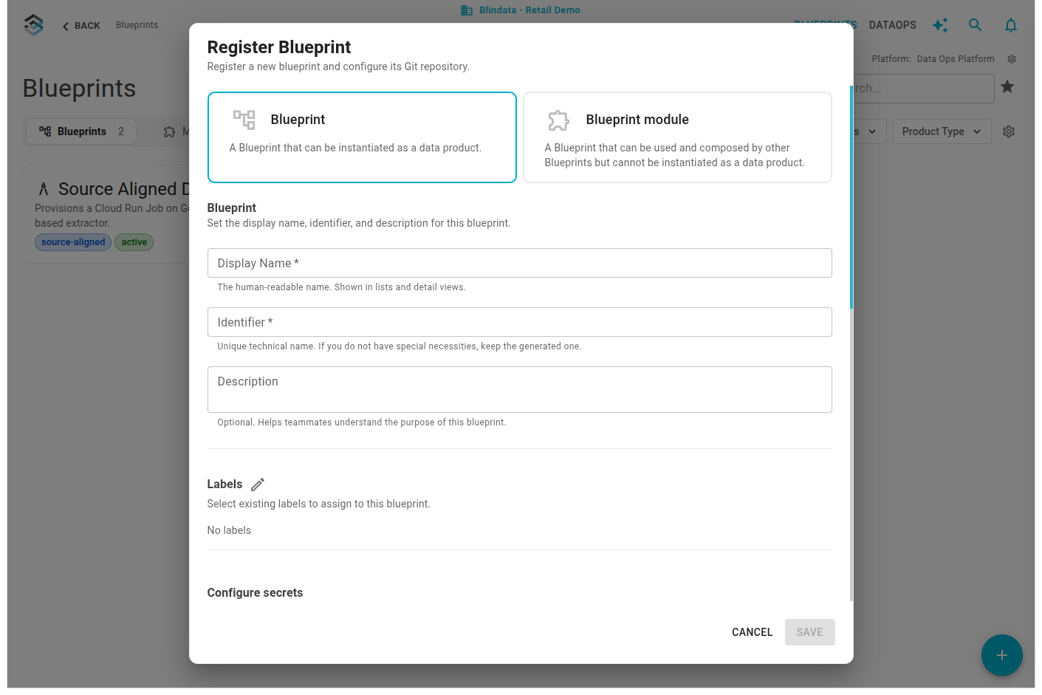
Task: Click the app logo icon
Action: click(x=34, y=25)
